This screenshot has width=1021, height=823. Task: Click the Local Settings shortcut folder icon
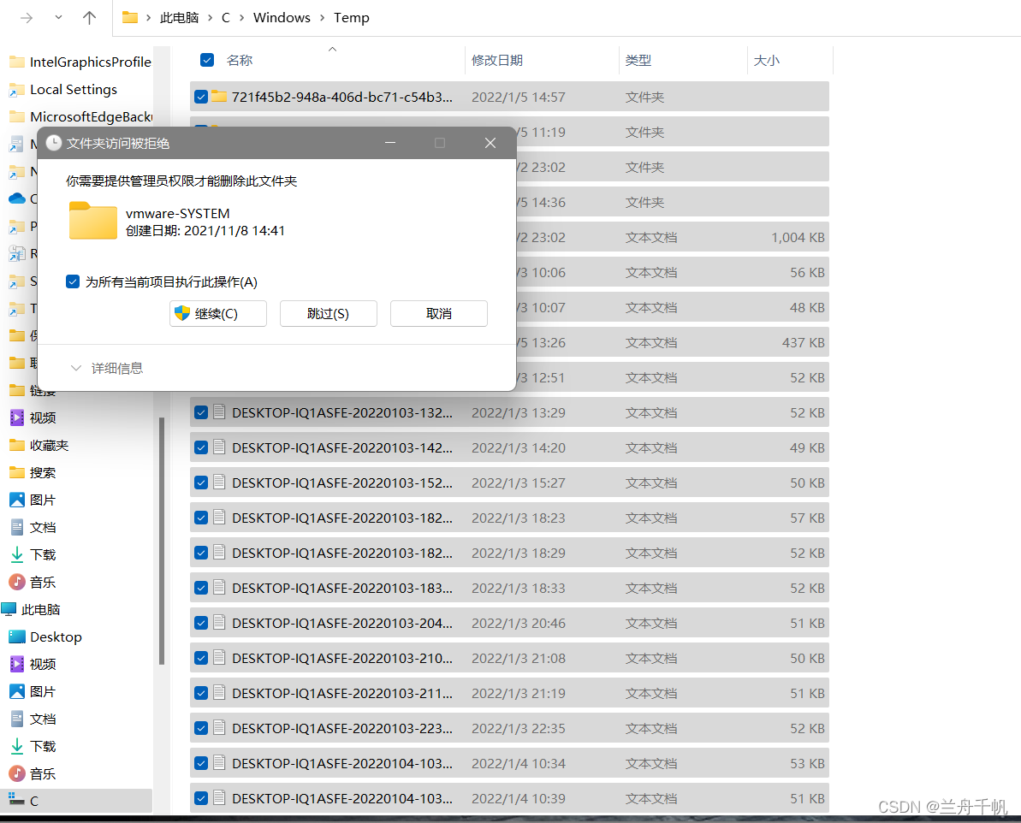(x=17, y=90)
